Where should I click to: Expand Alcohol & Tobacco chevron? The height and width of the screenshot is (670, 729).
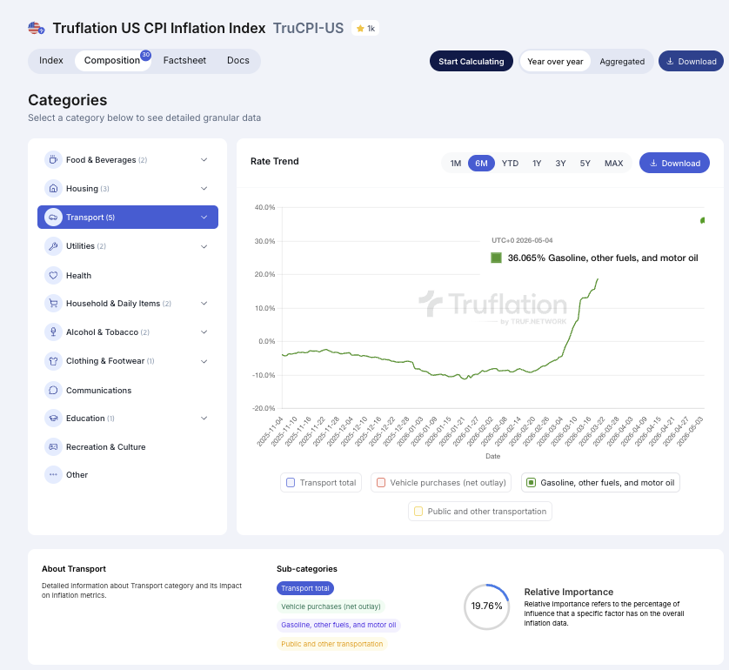[204, 332]
